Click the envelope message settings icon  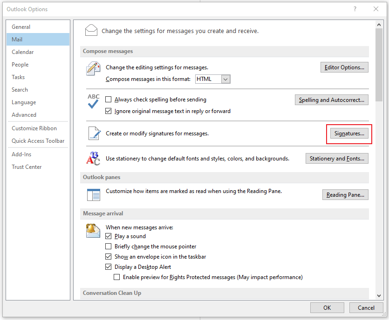(x=91, y=30)
